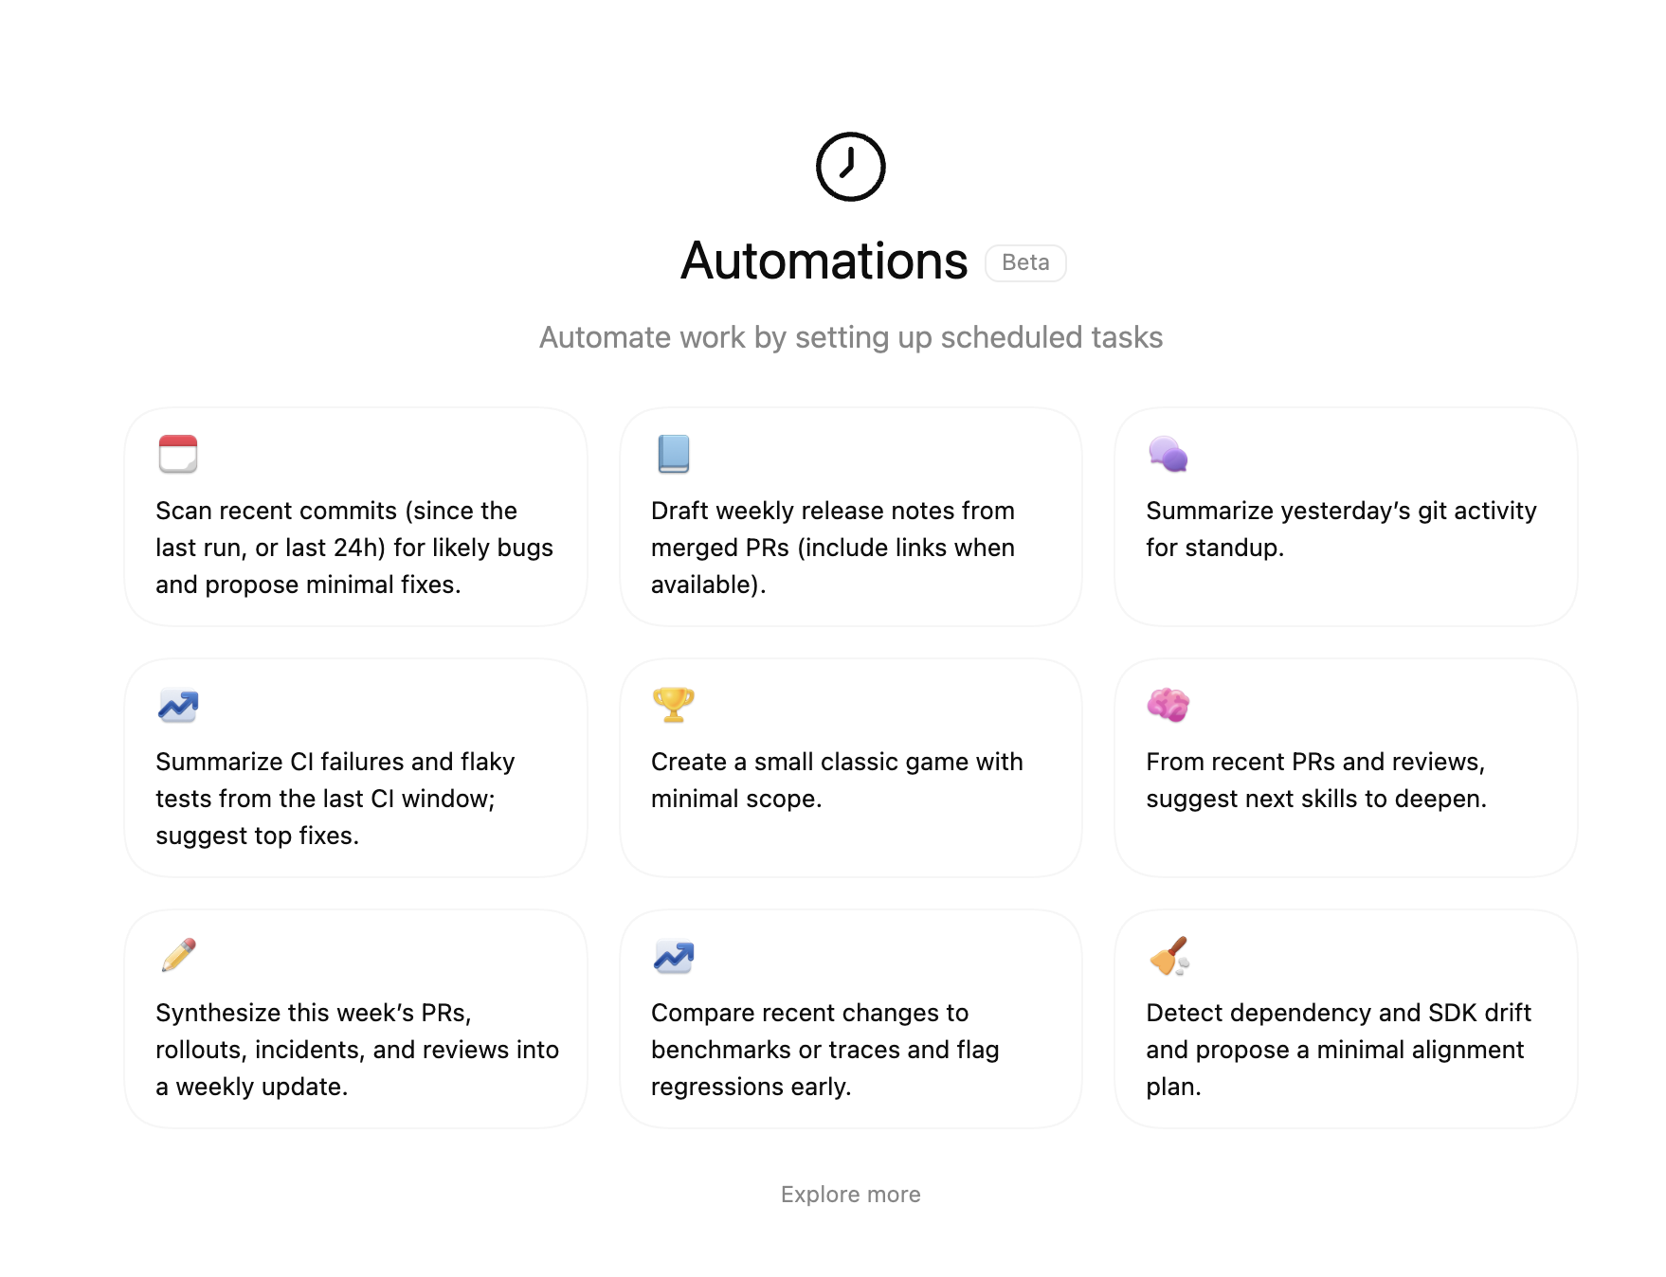Click the purple speech bubbles icon
The image size is (1666, 1277).
pyautogui.click(x=1168, y=454)
